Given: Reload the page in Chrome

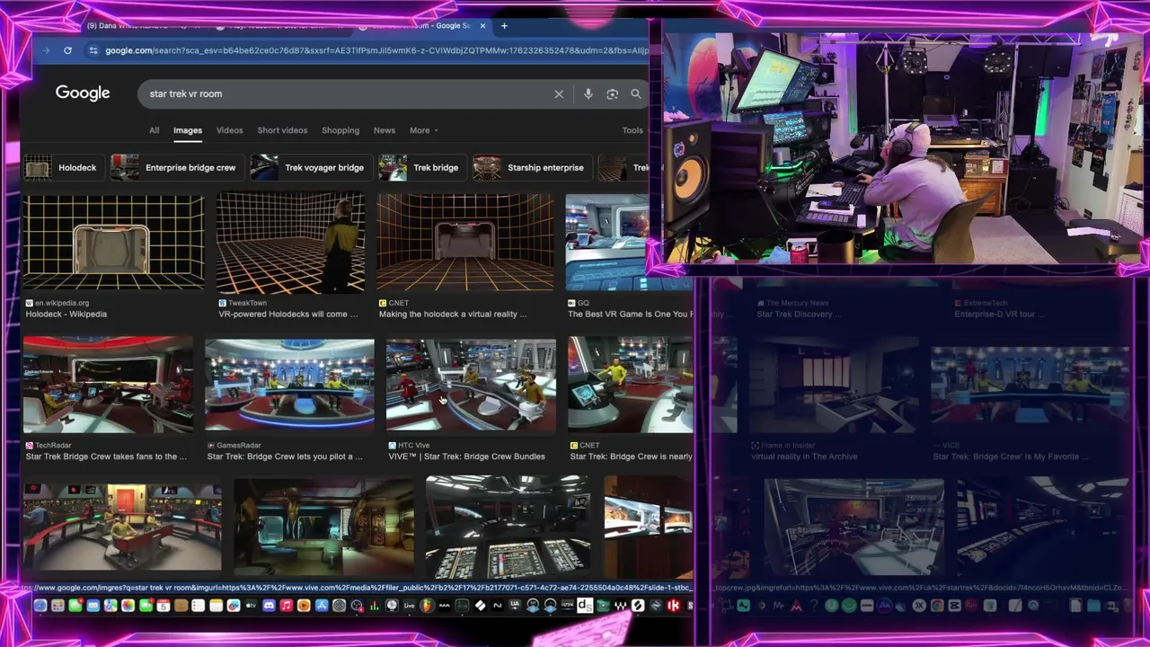Looking at the screenshot, I should pos(67,50).
